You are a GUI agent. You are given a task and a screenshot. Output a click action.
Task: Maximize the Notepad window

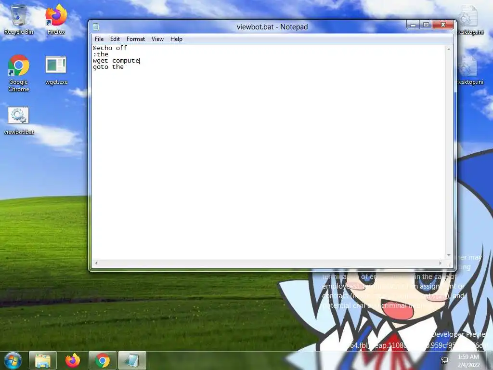[426, 25]
